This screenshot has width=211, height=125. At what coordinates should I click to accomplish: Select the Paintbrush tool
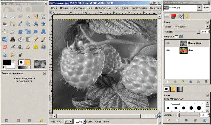(x=43, y=39)
